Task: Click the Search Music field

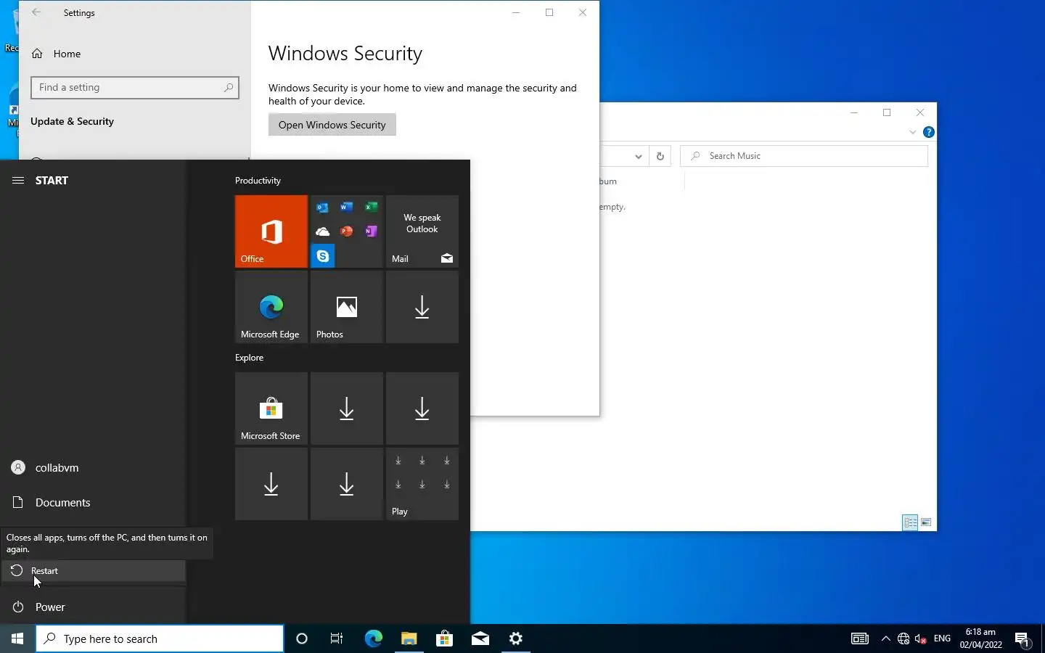Action: click(x=804, y=156)
